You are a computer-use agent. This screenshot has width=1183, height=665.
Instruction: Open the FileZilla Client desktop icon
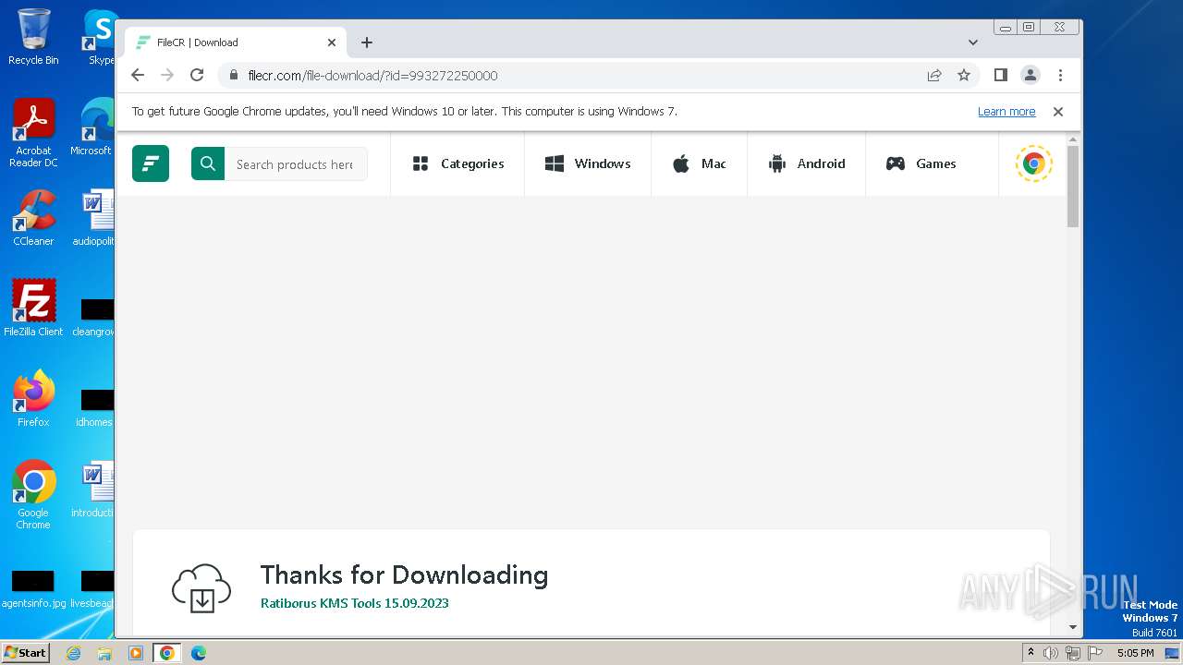click(x=33, y=308)
